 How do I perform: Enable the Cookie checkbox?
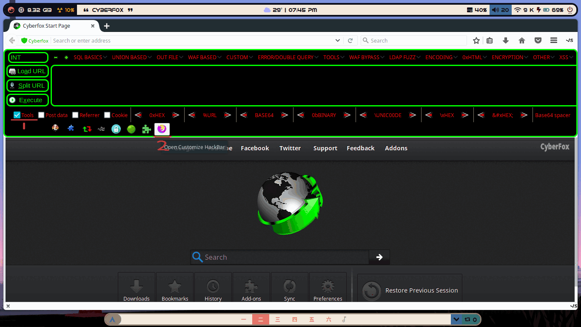click(x=107, y=115)
